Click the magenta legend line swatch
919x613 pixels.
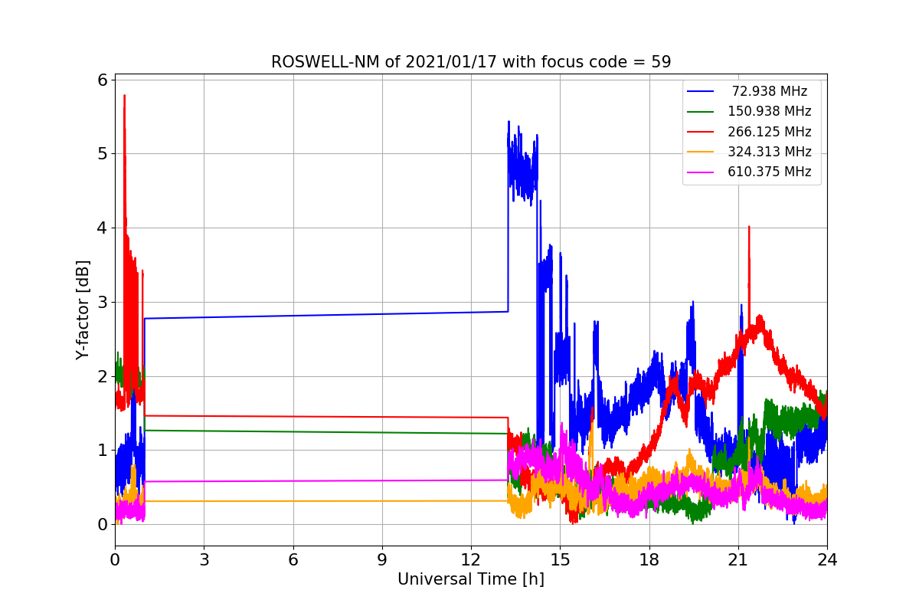click(x=701, y=172)
